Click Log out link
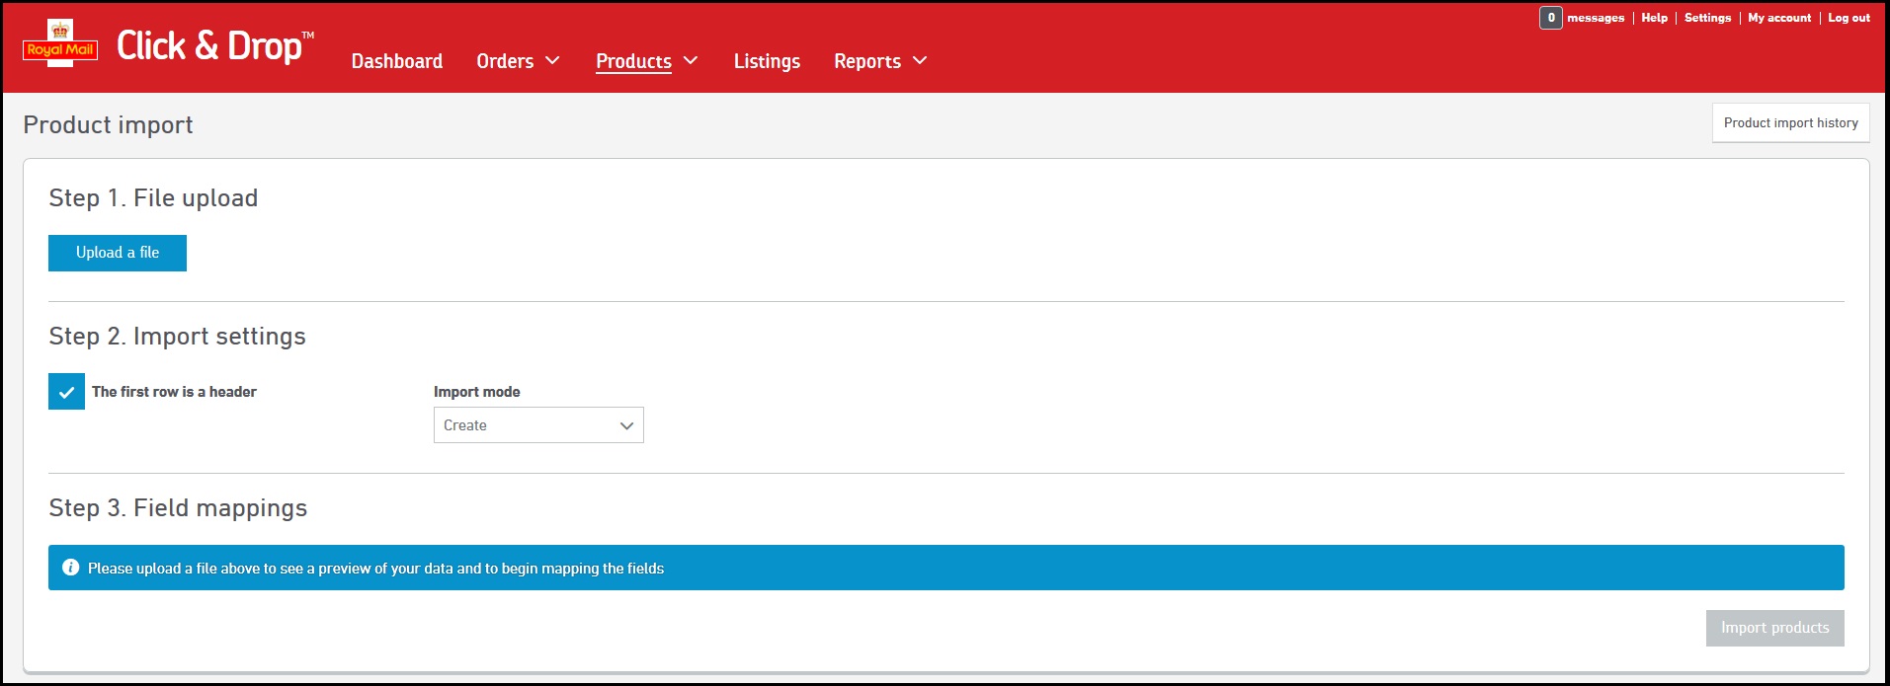The width and height of the screenshot is (1890, 686). (x=1849, y=18)
